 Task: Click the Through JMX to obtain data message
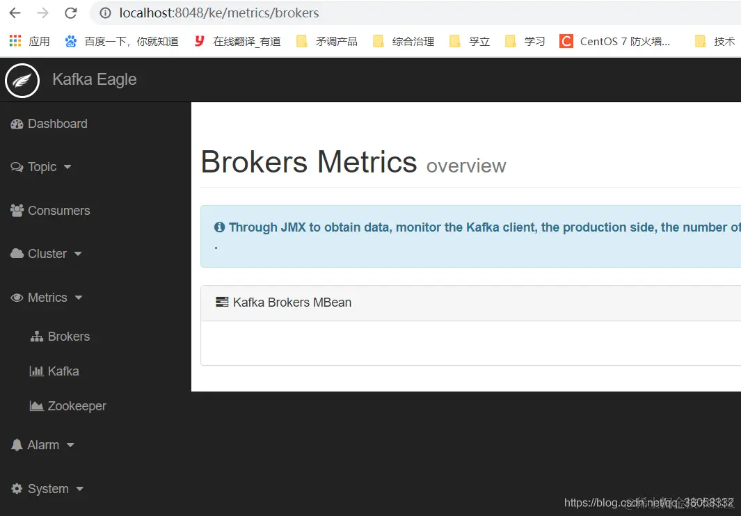coord(484,227)
